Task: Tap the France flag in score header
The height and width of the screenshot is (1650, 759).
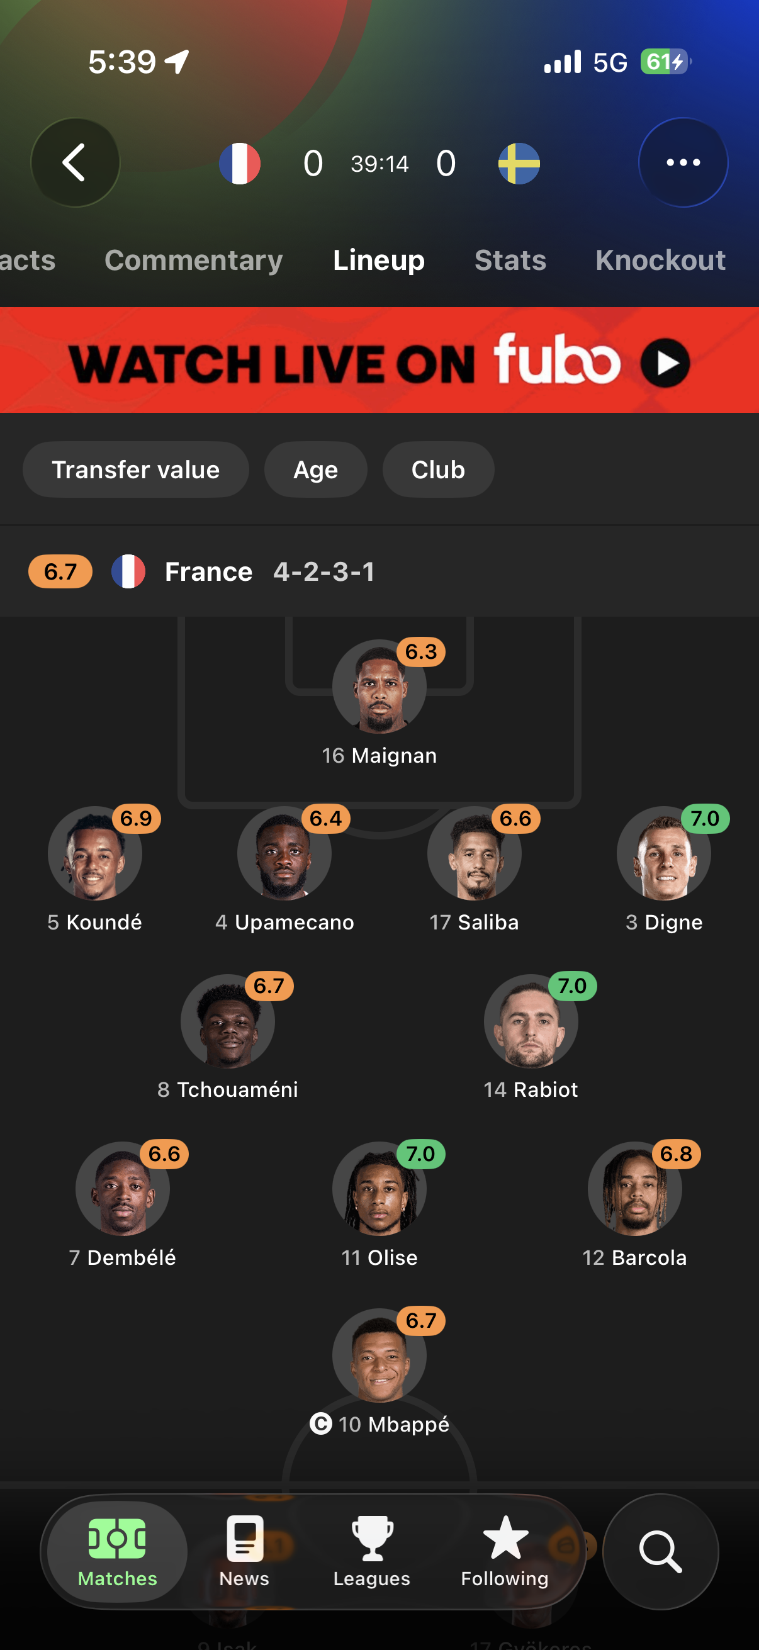Action: pyautogui.click(x=240, y=164)
